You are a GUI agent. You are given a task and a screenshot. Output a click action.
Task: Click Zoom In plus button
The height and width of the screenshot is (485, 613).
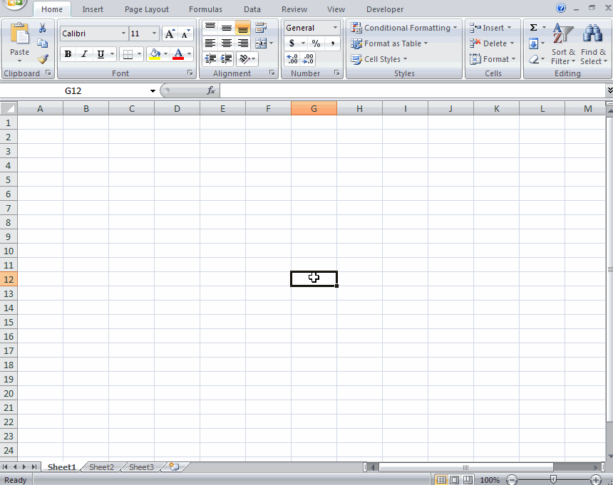point(596,480)
